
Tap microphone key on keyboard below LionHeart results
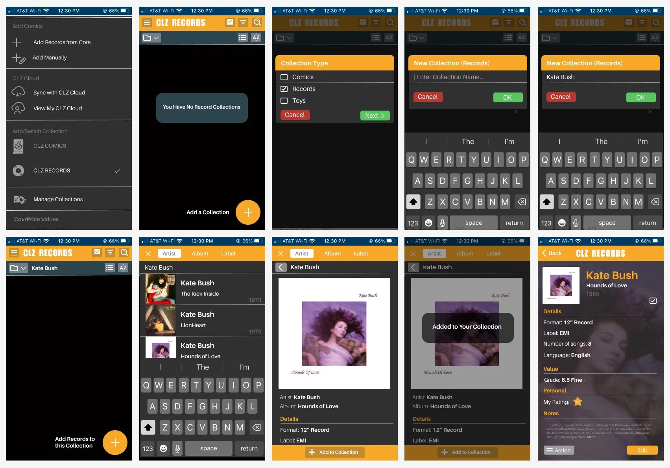177,448
